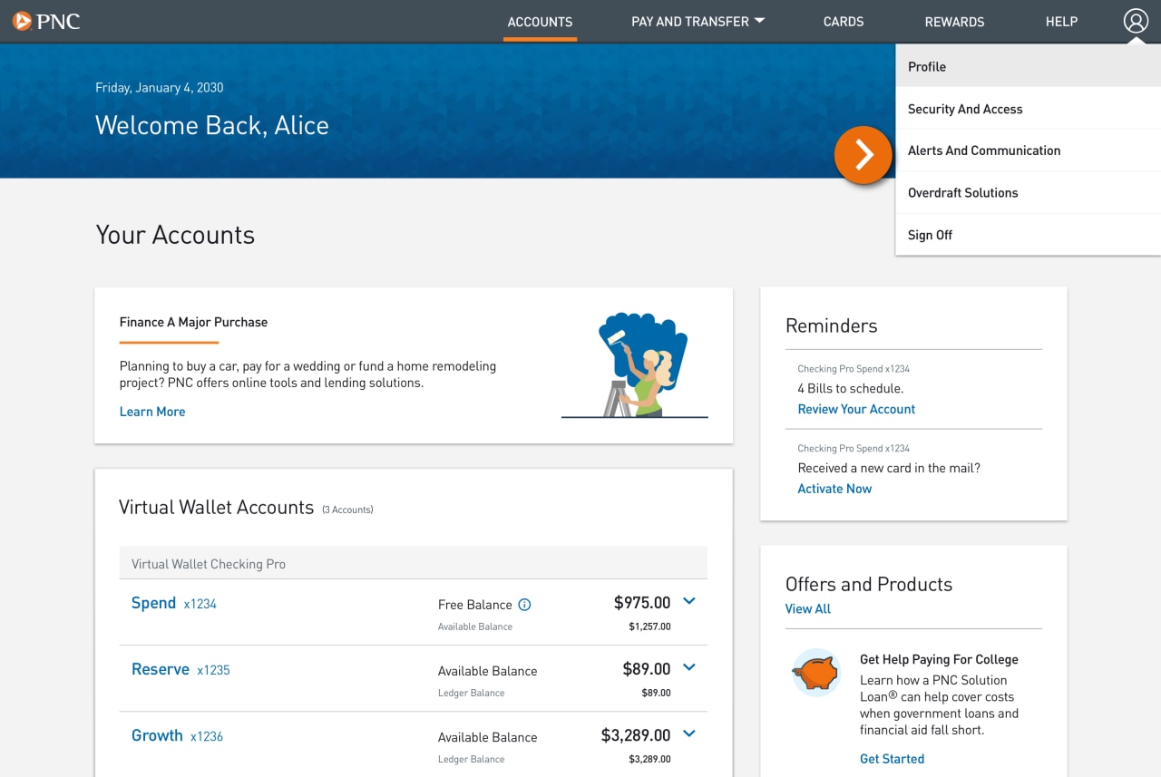The image size is (1161, 777).
Task: Open the Spend x1234 account
Action: point(153,602)
